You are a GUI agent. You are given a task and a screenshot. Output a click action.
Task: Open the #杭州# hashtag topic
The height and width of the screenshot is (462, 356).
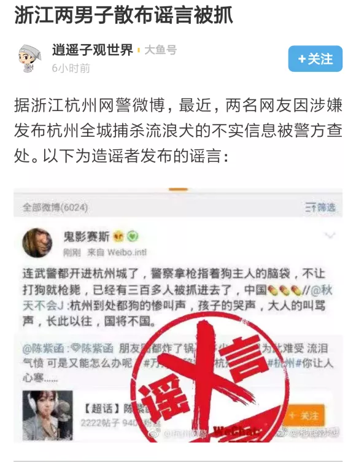[x=283, y=363]
